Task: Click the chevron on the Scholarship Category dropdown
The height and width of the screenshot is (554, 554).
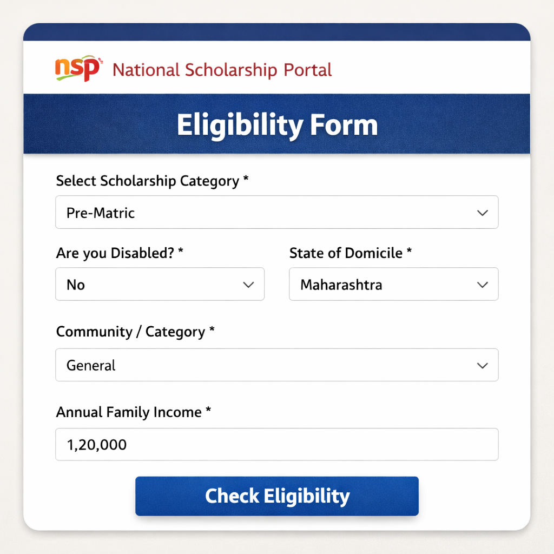Action: coord(482,213)
